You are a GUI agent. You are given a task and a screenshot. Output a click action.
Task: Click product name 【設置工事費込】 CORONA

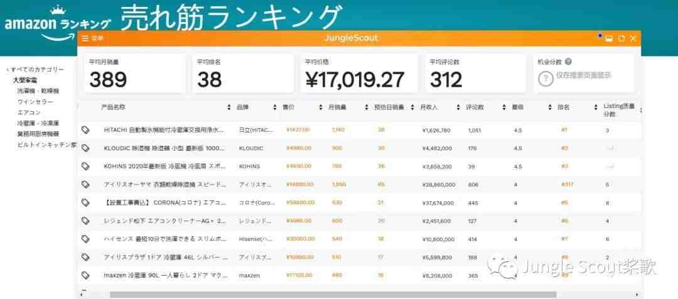point(164,202)
